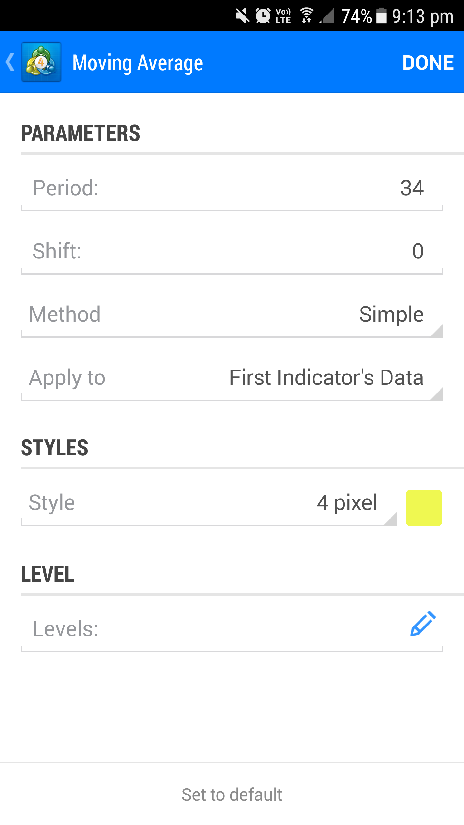The width and height of the screenshot is (464, 825).
Task: Tap the battery status icon
Action: (x=382, y=15)
